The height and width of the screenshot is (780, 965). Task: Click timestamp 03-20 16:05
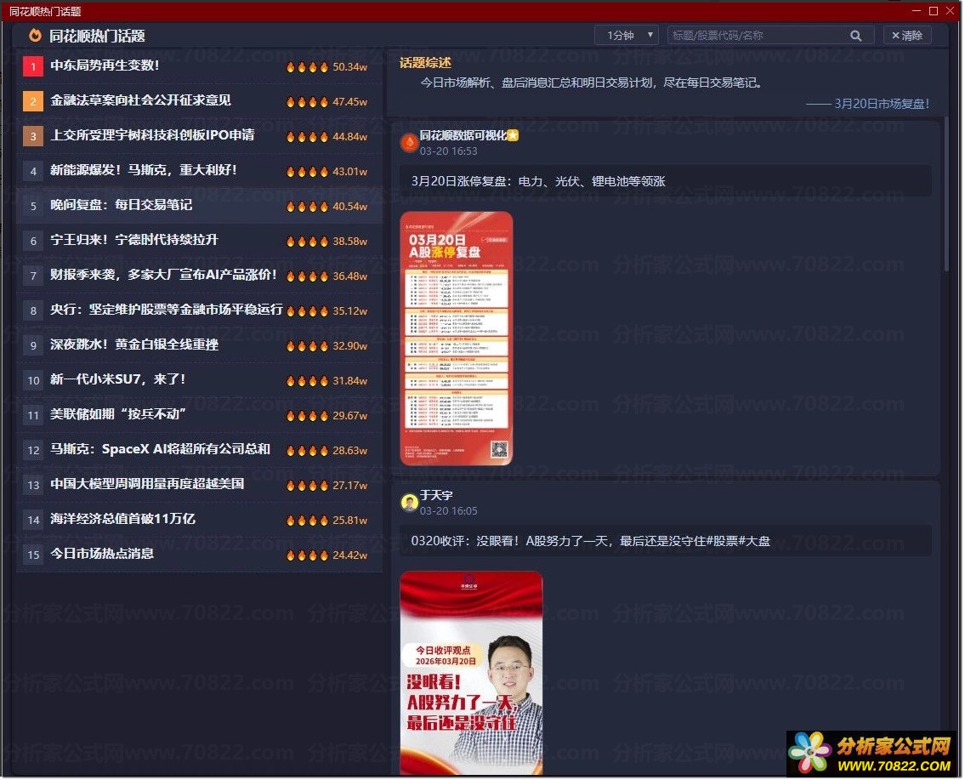coord(449,511)
